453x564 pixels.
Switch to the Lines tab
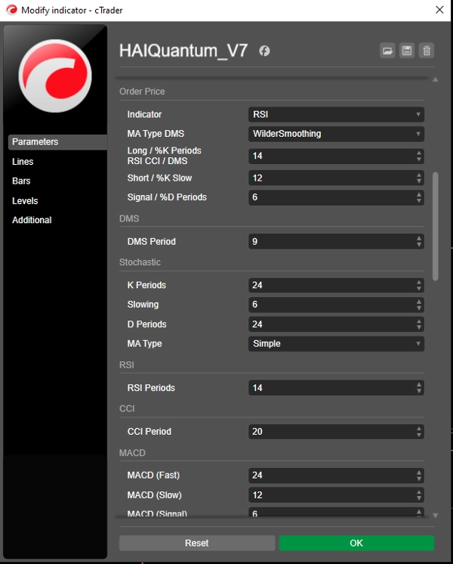tap(23, 162)
